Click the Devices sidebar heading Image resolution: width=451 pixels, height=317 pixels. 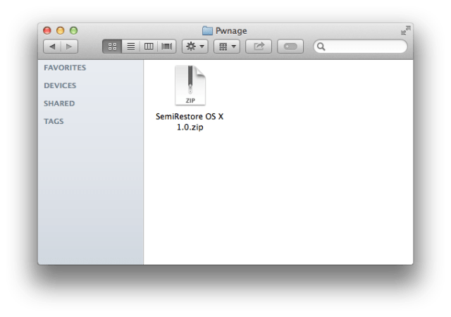(60, 85)
